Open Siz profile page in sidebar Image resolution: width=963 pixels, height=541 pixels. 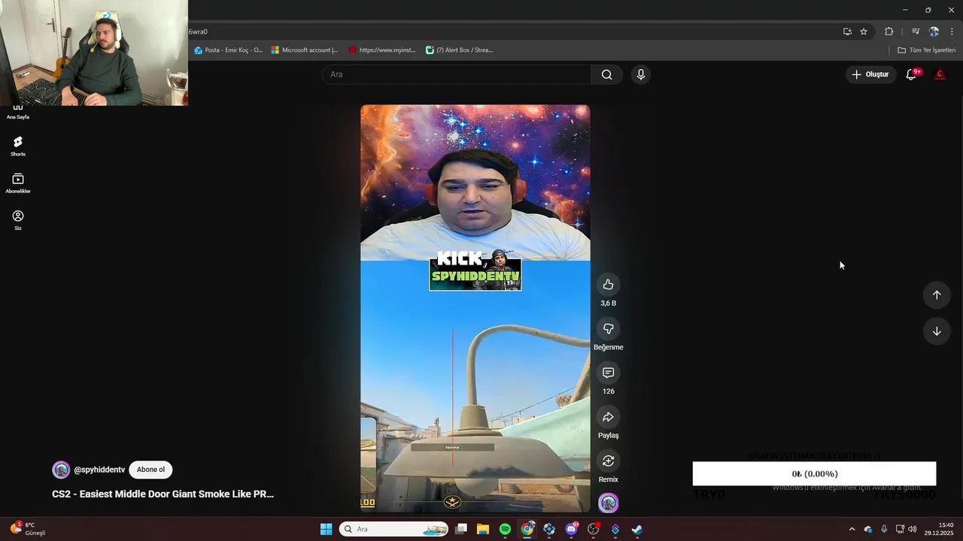[18, 220]
